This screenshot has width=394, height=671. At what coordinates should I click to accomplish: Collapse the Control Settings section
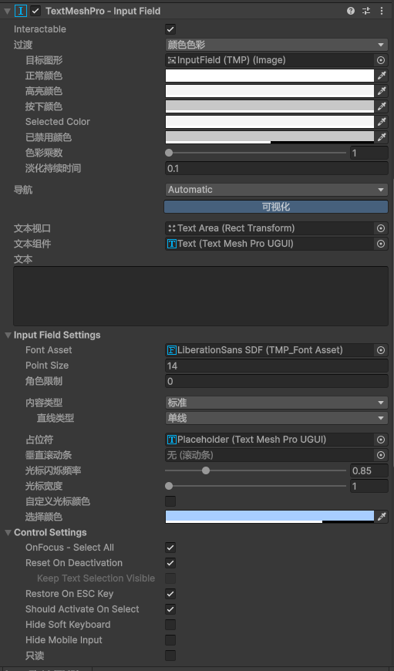[8, 533]
